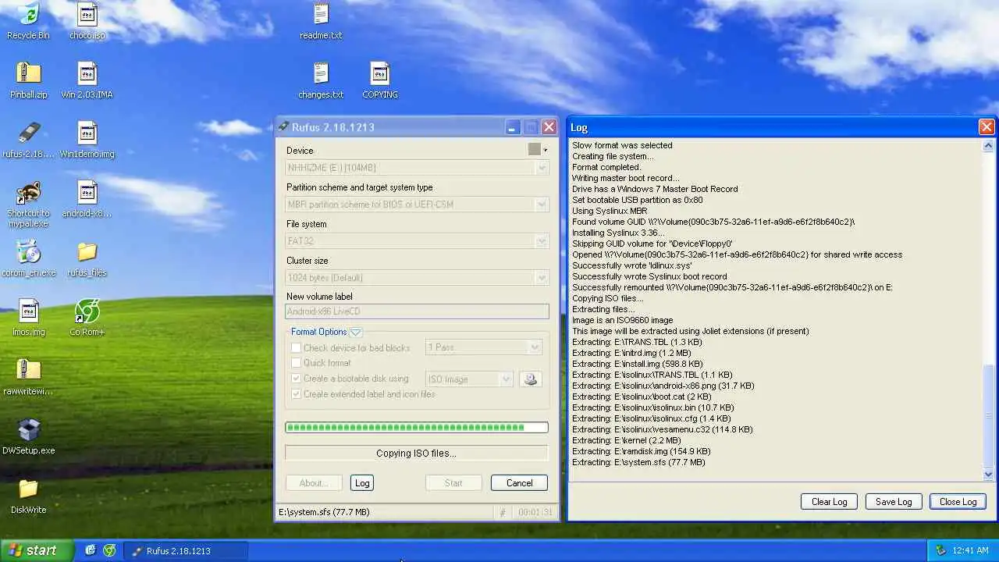Toggle Create extended label and icon files
This screenshot has height=562, width=999.
click(296, 394)
